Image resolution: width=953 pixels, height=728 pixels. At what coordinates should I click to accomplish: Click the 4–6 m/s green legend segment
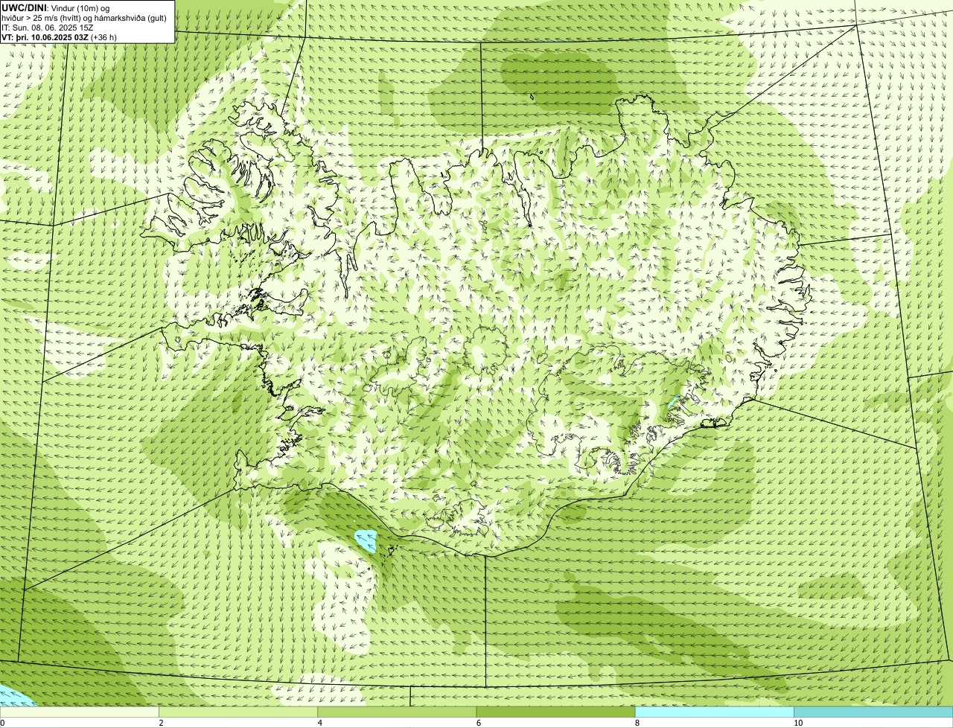point(396,712)
